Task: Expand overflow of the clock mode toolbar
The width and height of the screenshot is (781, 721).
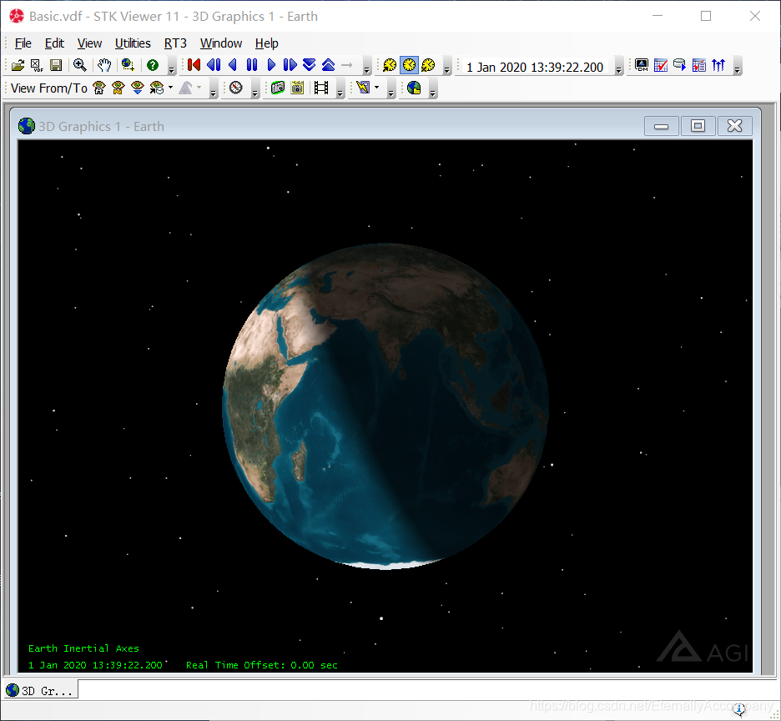Action: (x=446, y=66)
